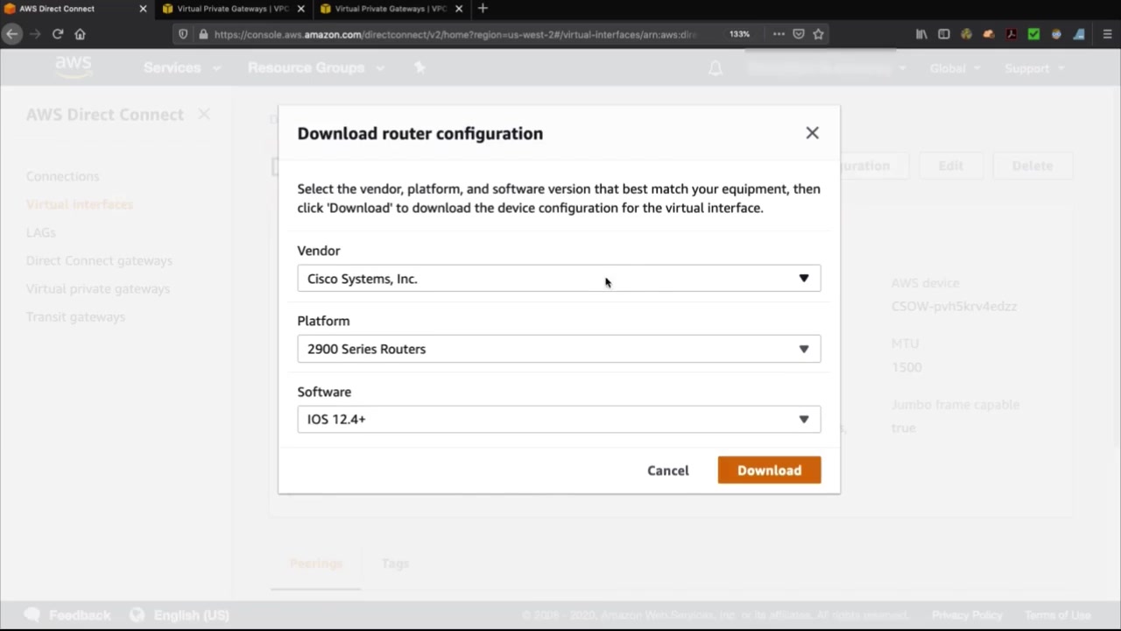Click the Feedback button in footer
This screenshot has width=1121, height=631.
[67, 615]
